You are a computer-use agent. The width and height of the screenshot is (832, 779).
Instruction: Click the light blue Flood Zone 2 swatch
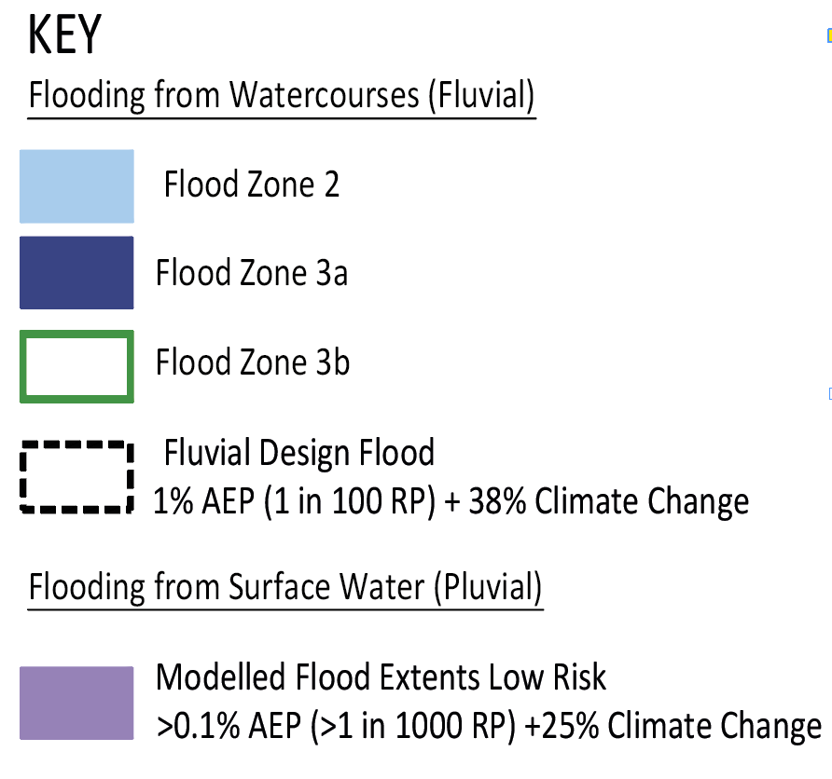76,186
